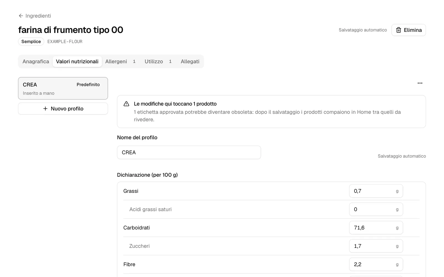This screenshot has width=444, height=277.
Task: Click Dichiarazione (per 100 g) heading
Action: click(x=147, y=175)
